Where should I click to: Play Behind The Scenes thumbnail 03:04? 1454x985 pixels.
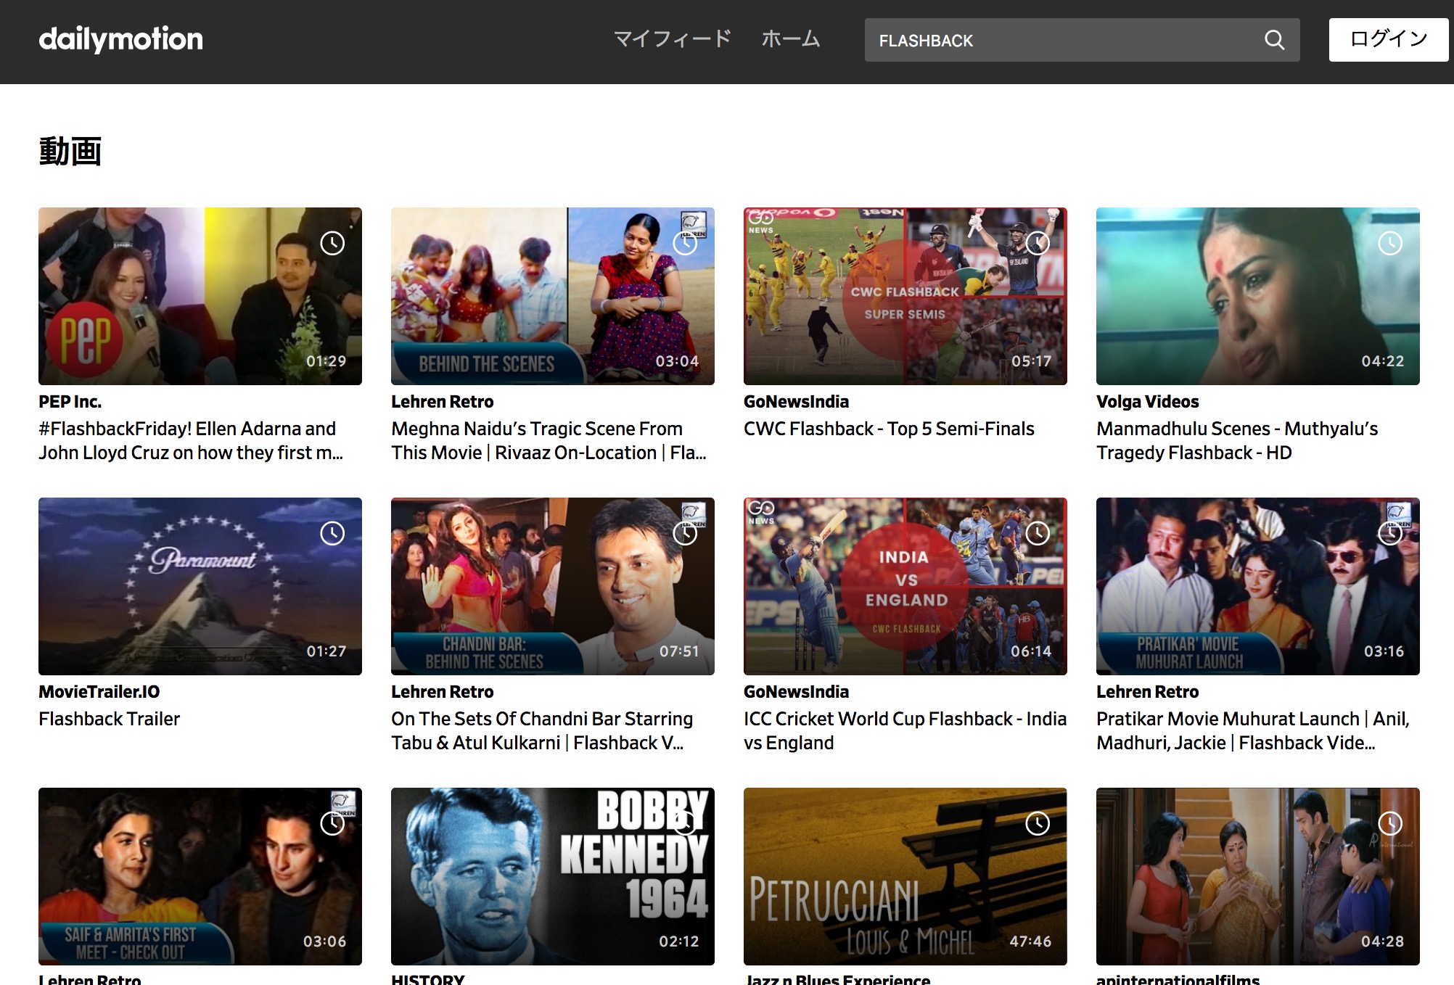pos(553,296)
